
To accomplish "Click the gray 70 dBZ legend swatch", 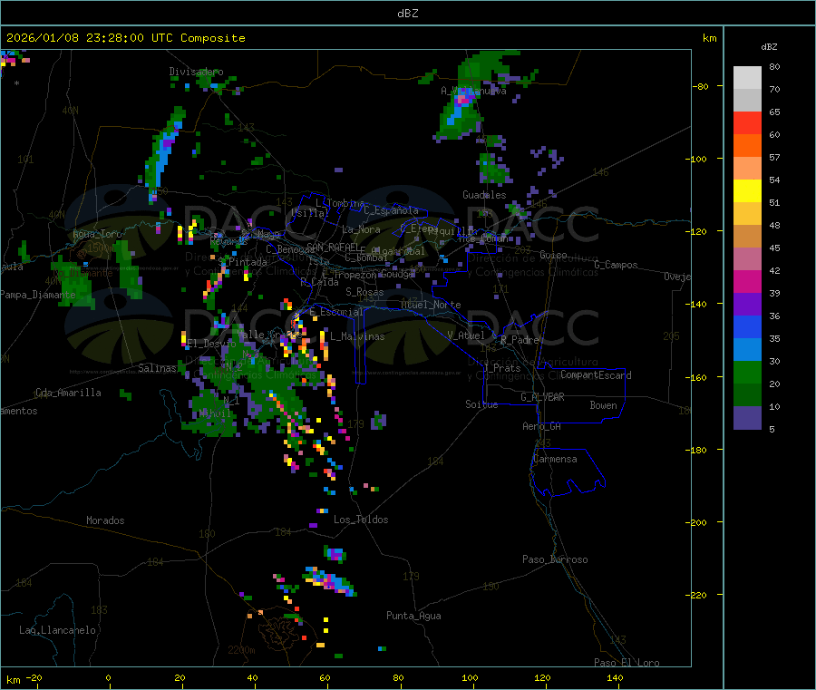I will 747,100.
